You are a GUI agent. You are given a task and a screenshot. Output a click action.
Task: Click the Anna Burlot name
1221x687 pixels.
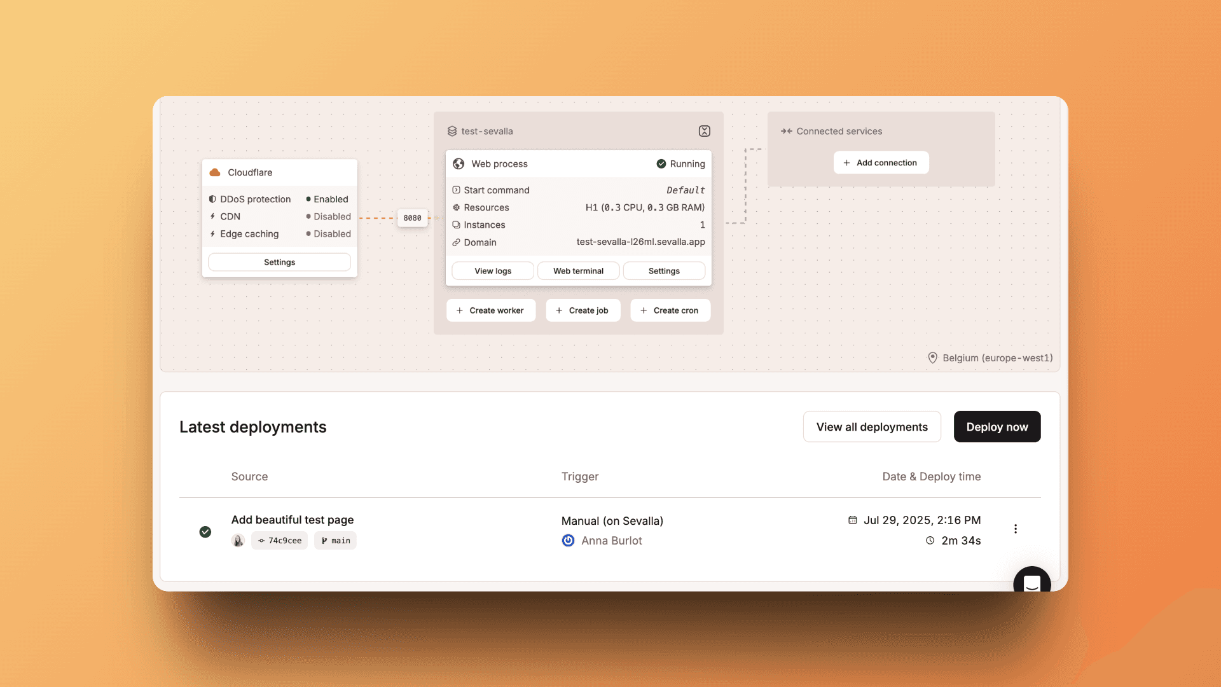[612, 541]
